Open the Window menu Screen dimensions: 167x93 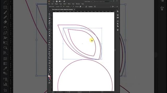pos(78,4)
